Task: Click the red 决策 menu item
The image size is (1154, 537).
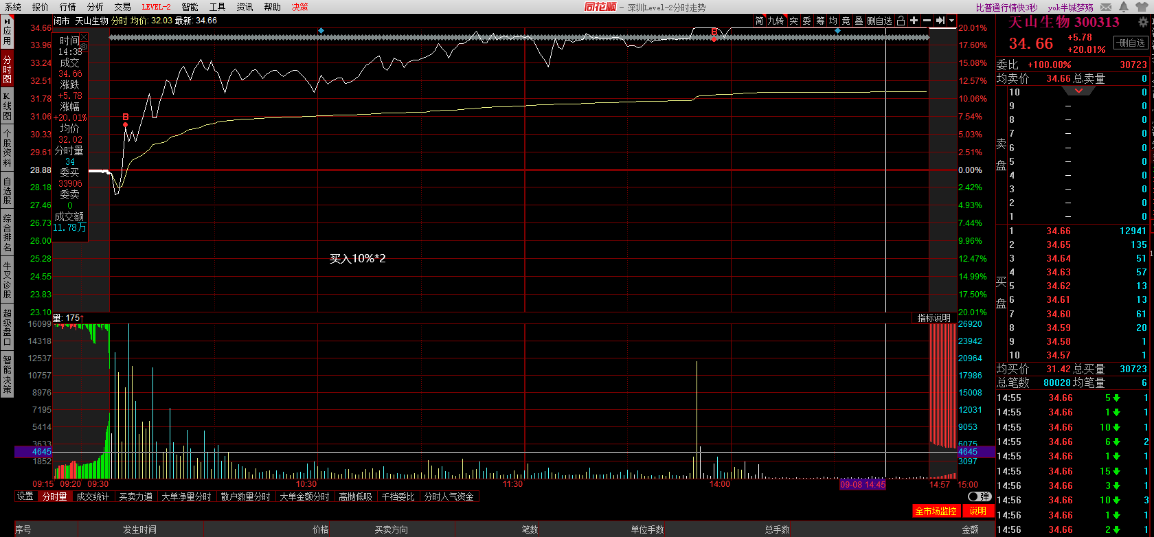Action: coord(300,7)
